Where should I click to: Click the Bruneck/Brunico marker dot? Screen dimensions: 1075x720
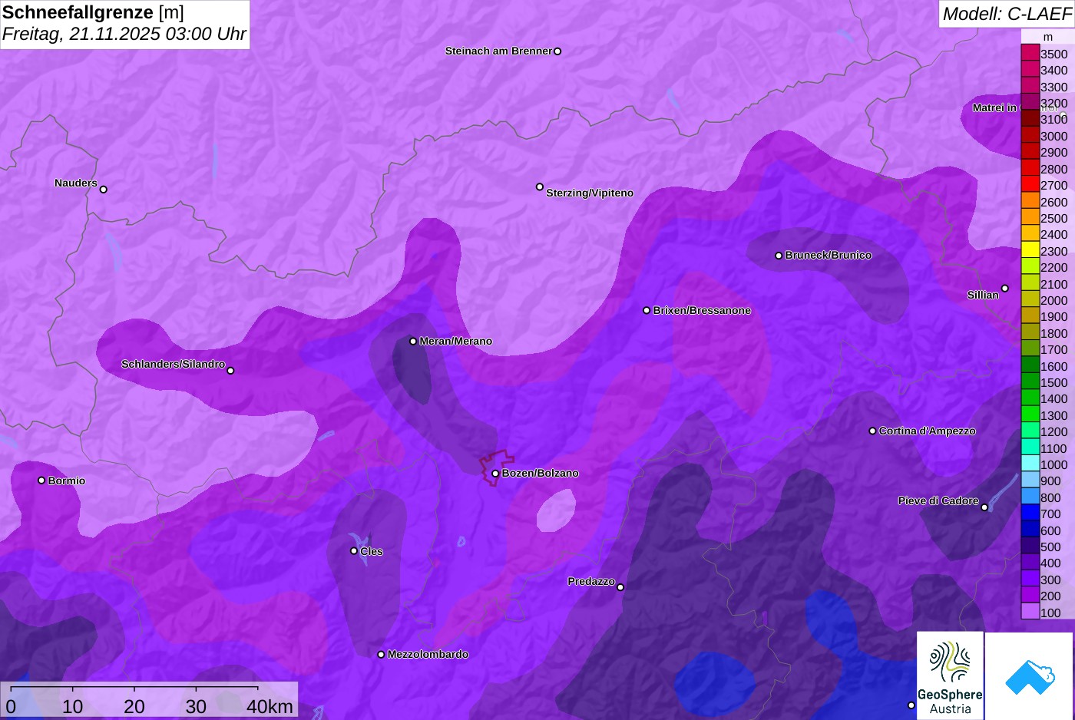coord(779,256)
